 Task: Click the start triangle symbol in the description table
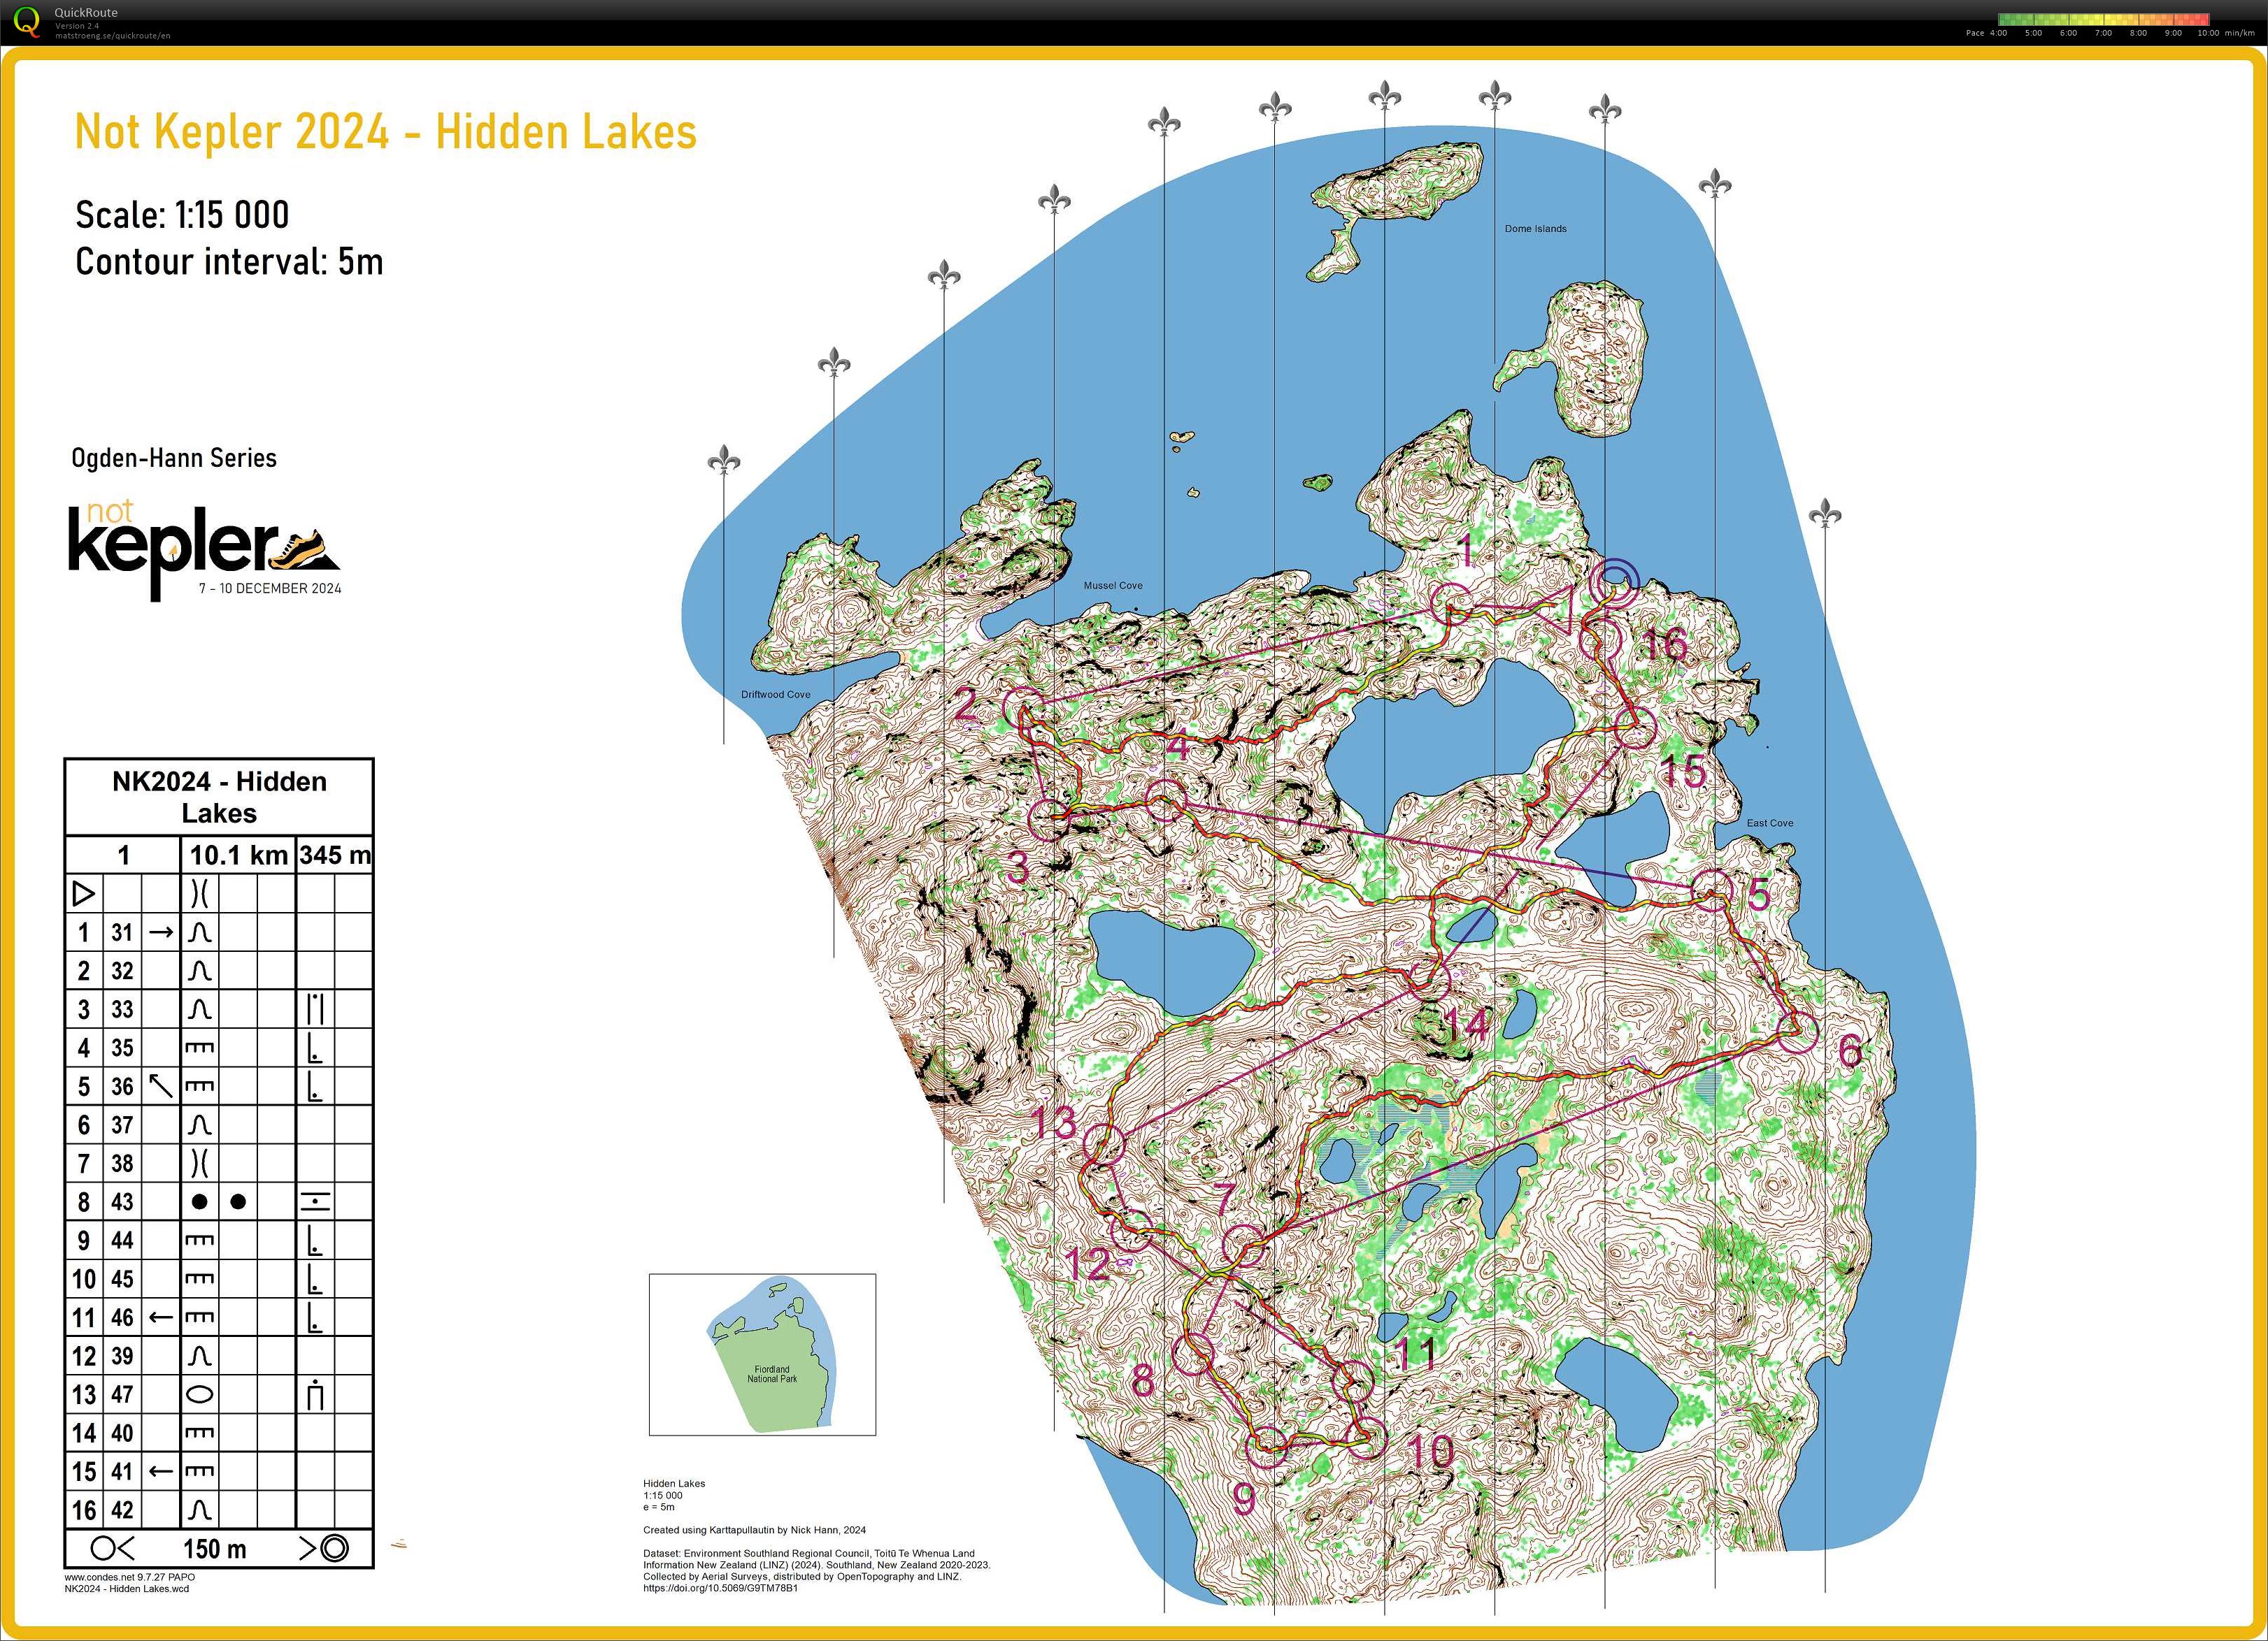84,893
